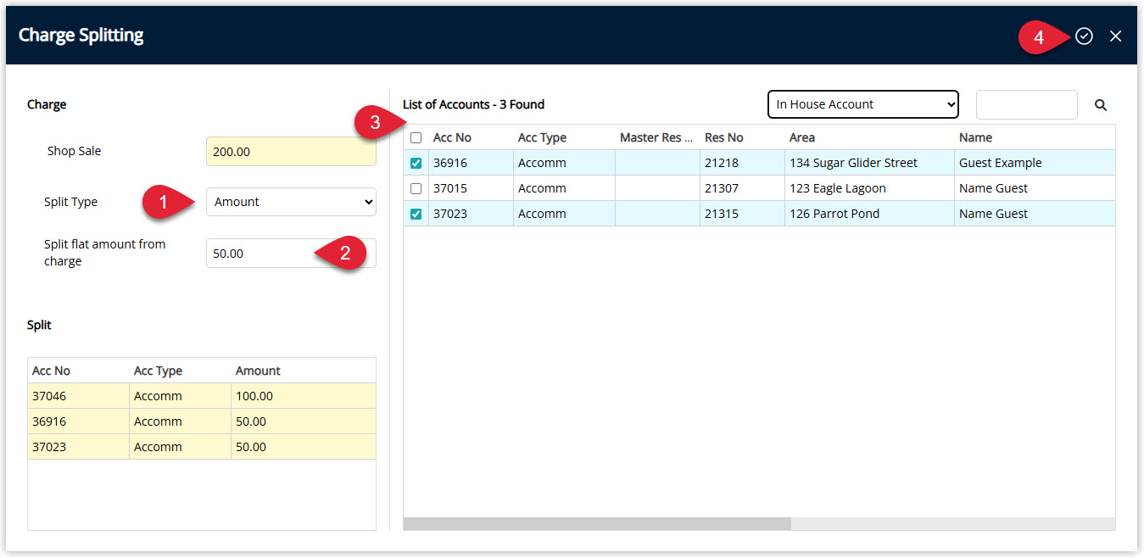Click Split table Acc No column header

tap(51, 371)
